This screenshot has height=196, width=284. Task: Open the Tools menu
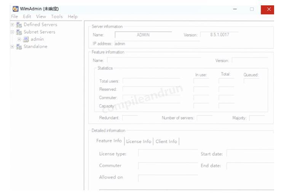57,16
